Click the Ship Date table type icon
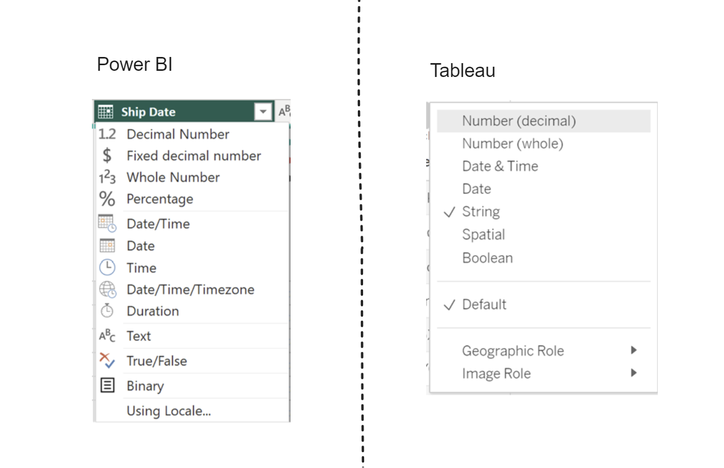 coord(106,111)
